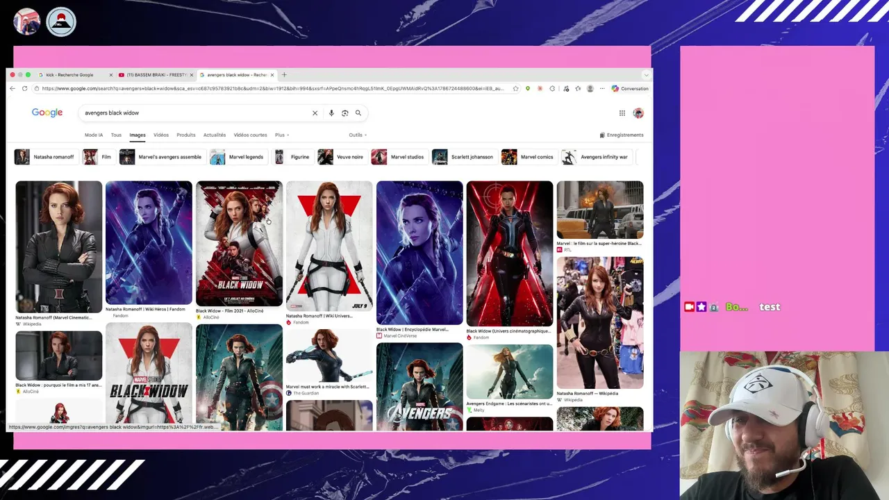Image resolution: width=889 pixels, height=500 pixels.
Task: Close the 'avengers black widow' tab
Action: click(x=272, y=75)
